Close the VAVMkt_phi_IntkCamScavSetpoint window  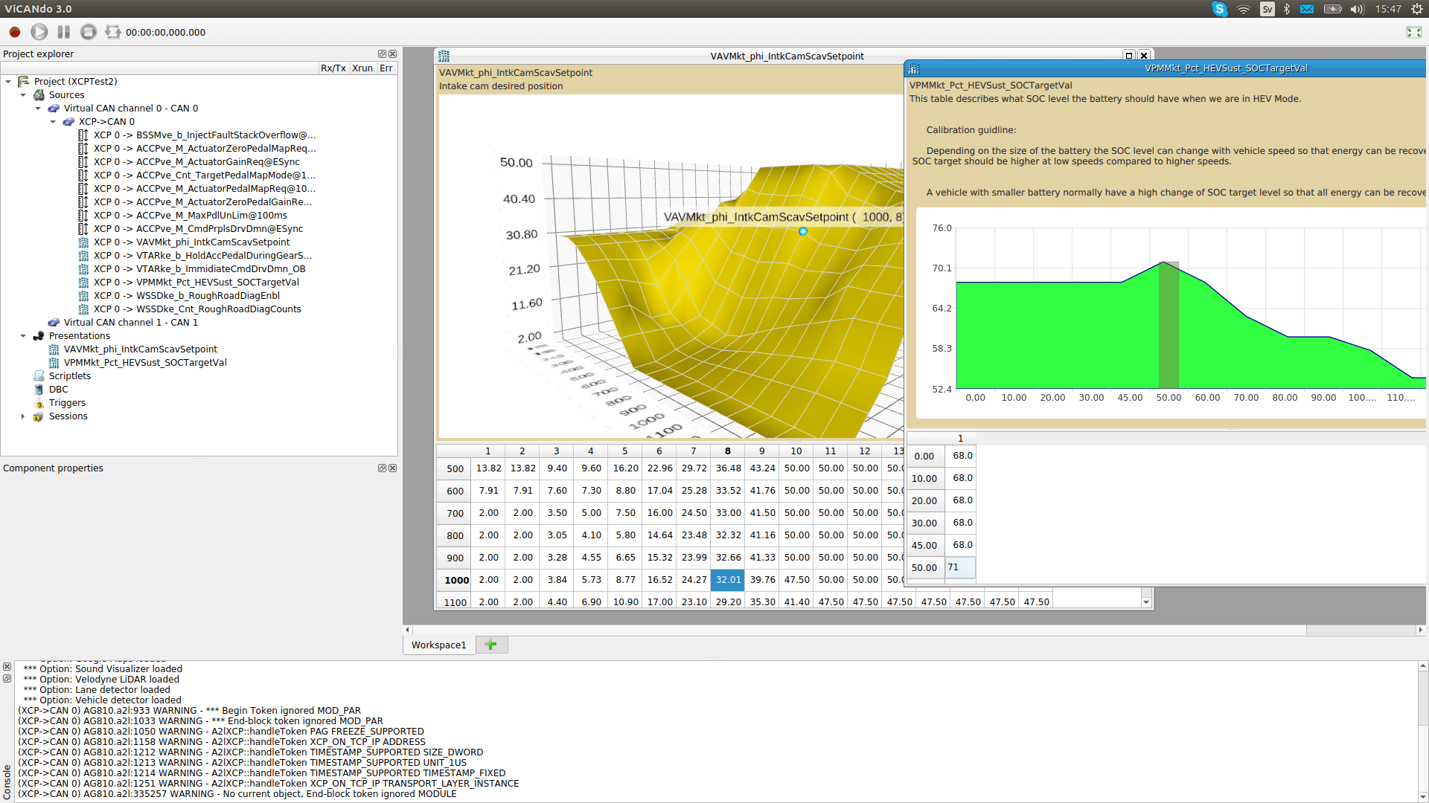tap(1144, 56)
